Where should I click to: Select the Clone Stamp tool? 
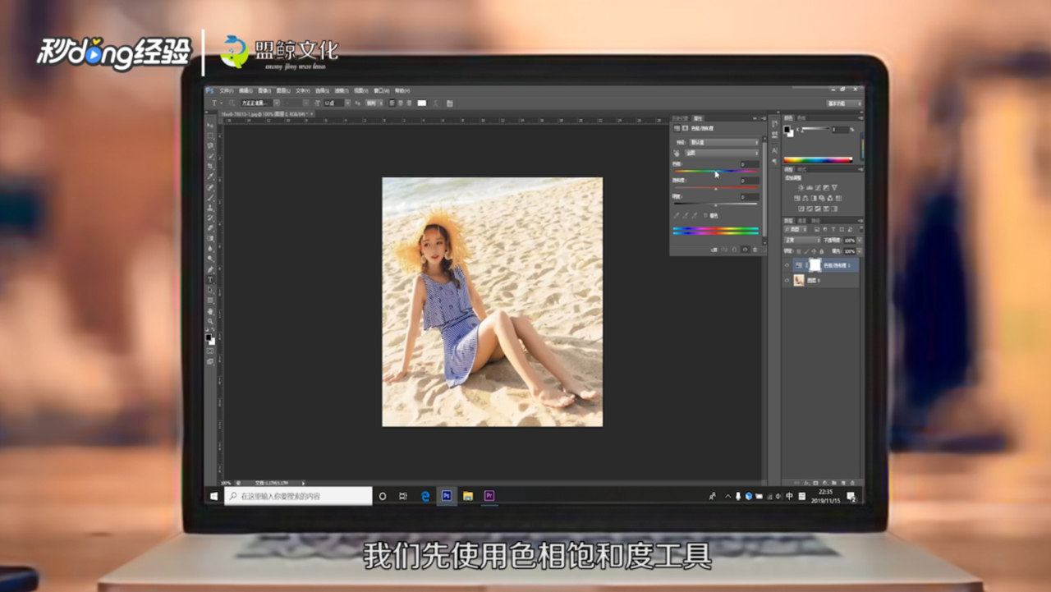coord(210,208)
